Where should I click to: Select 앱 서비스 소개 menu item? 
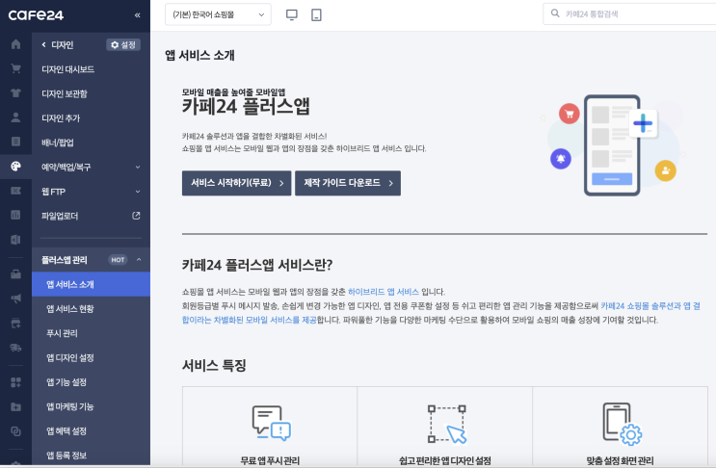pyautogui.click(x=91, y=284)
